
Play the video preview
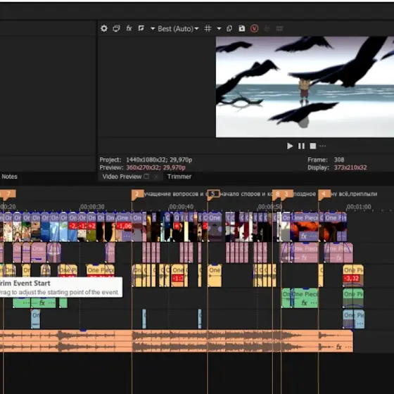290,146
